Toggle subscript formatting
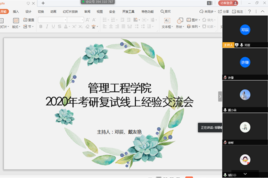This screenshot has width=268, height=178. [81, 27]
